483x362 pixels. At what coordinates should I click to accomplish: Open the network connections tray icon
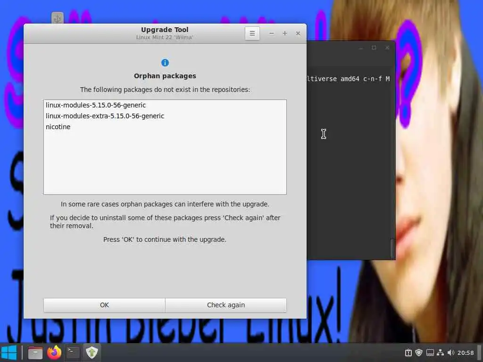441,353
